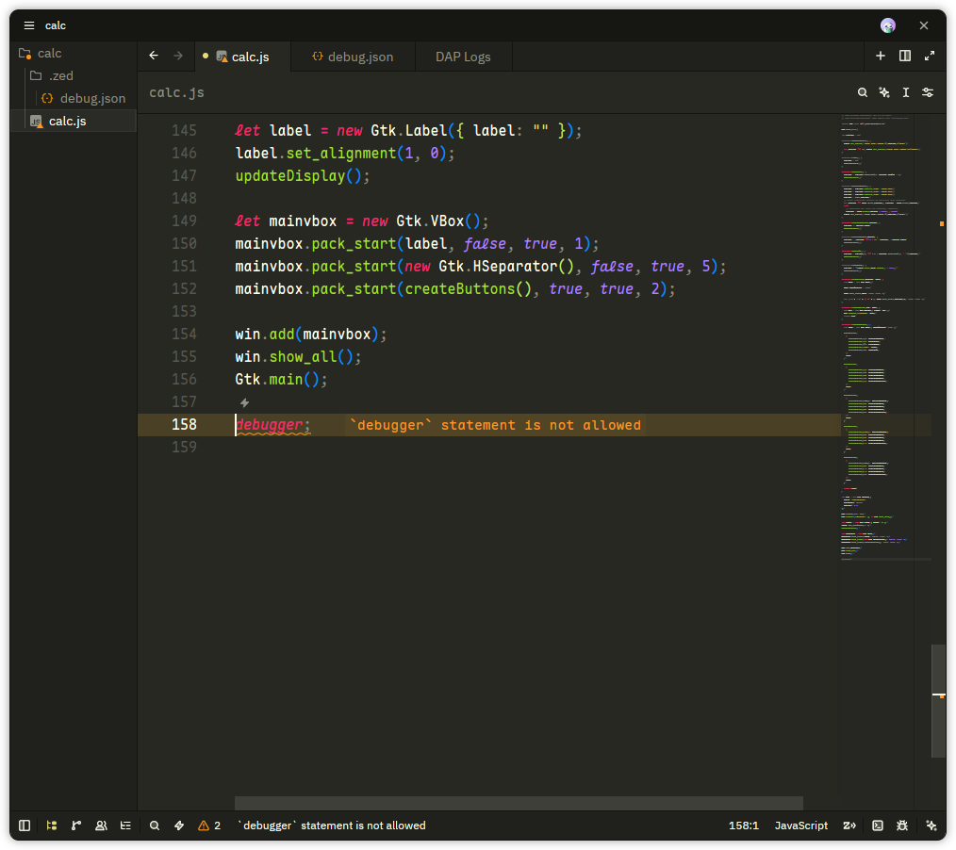Click the calc.js breadcrumb path
The height and width of the screenshot is (850, 956).
(x=177, y=92)
